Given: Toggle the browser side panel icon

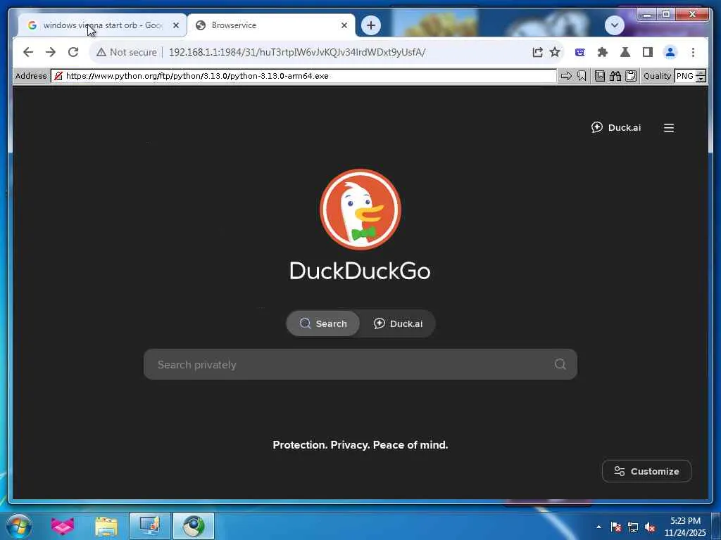Looking at the screenshot, I should (x=648, y=52).
